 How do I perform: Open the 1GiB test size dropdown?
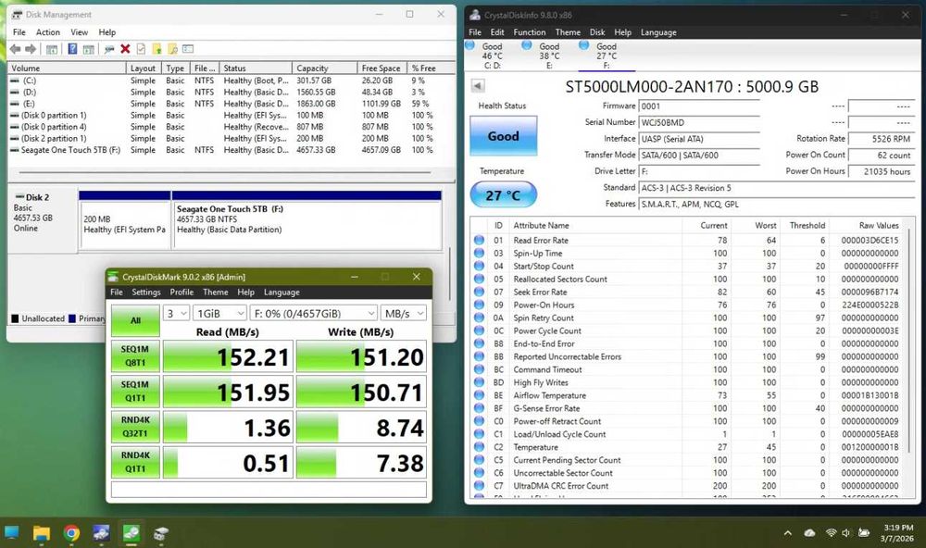click(221, 314)
